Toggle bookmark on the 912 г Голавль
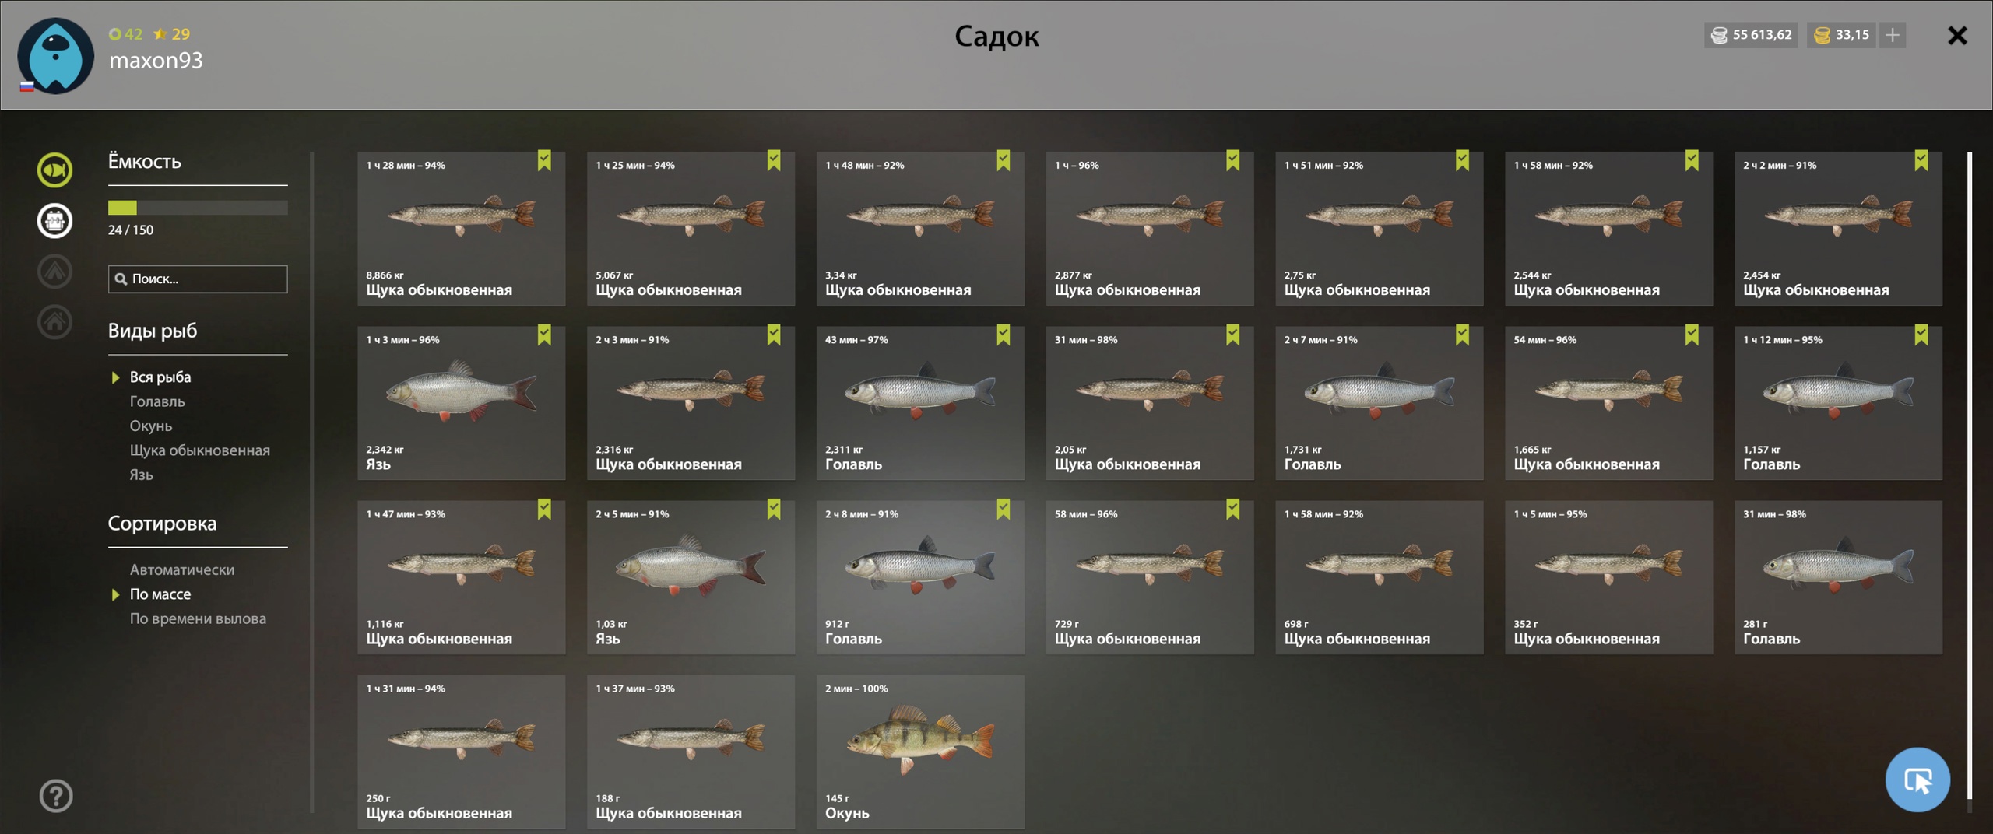The width and height of the screenshot is (1993, 834). coord(1003,510)
